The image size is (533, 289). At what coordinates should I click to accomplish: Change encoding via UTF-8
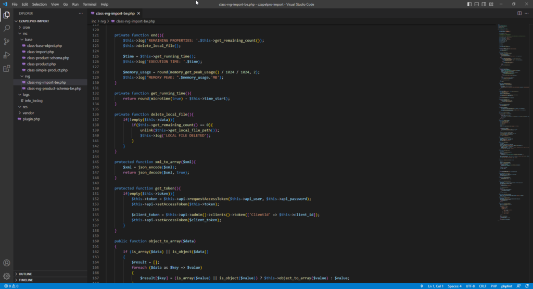[470, 286]
